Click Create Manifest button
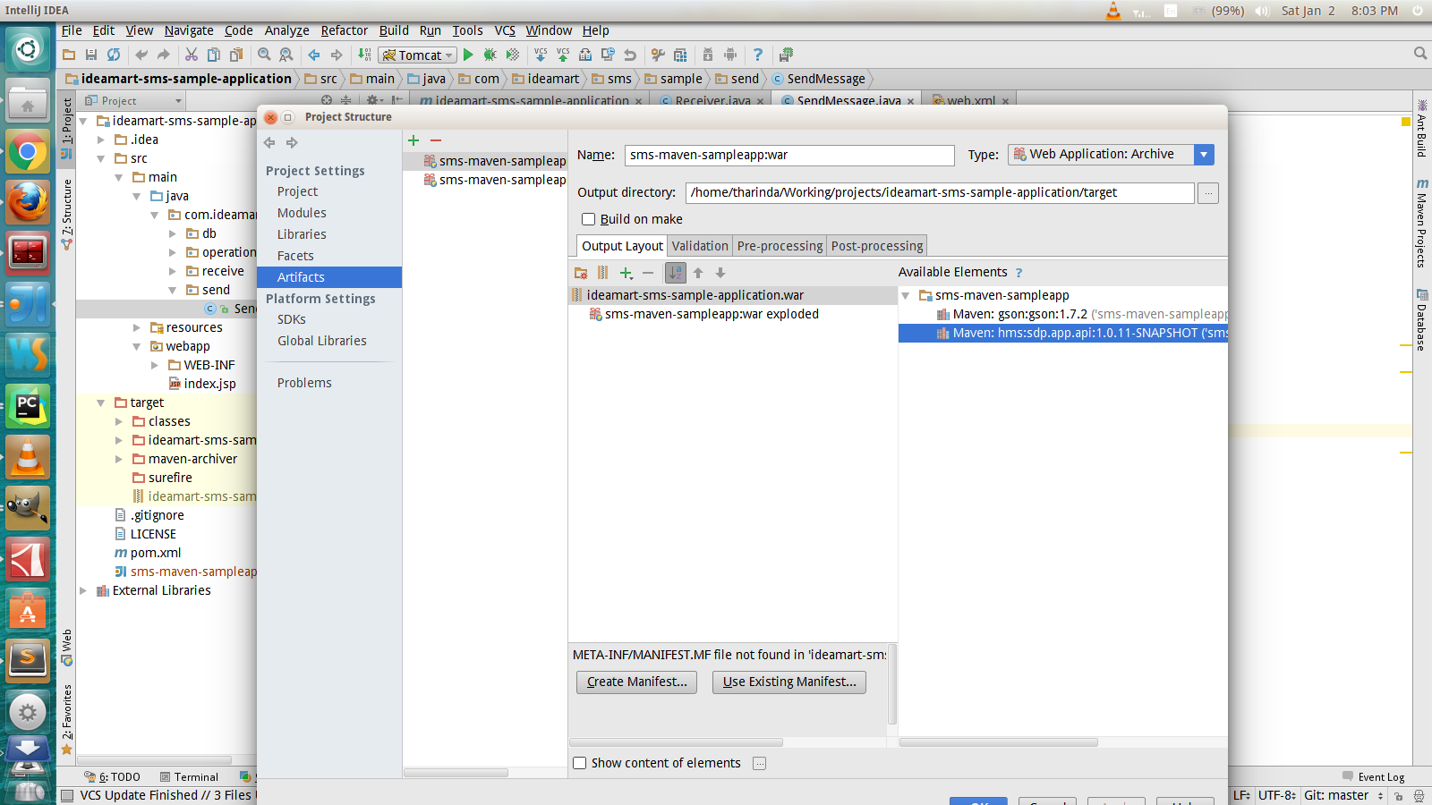The width and height of the screenshot is (1432, 805). 636,682
